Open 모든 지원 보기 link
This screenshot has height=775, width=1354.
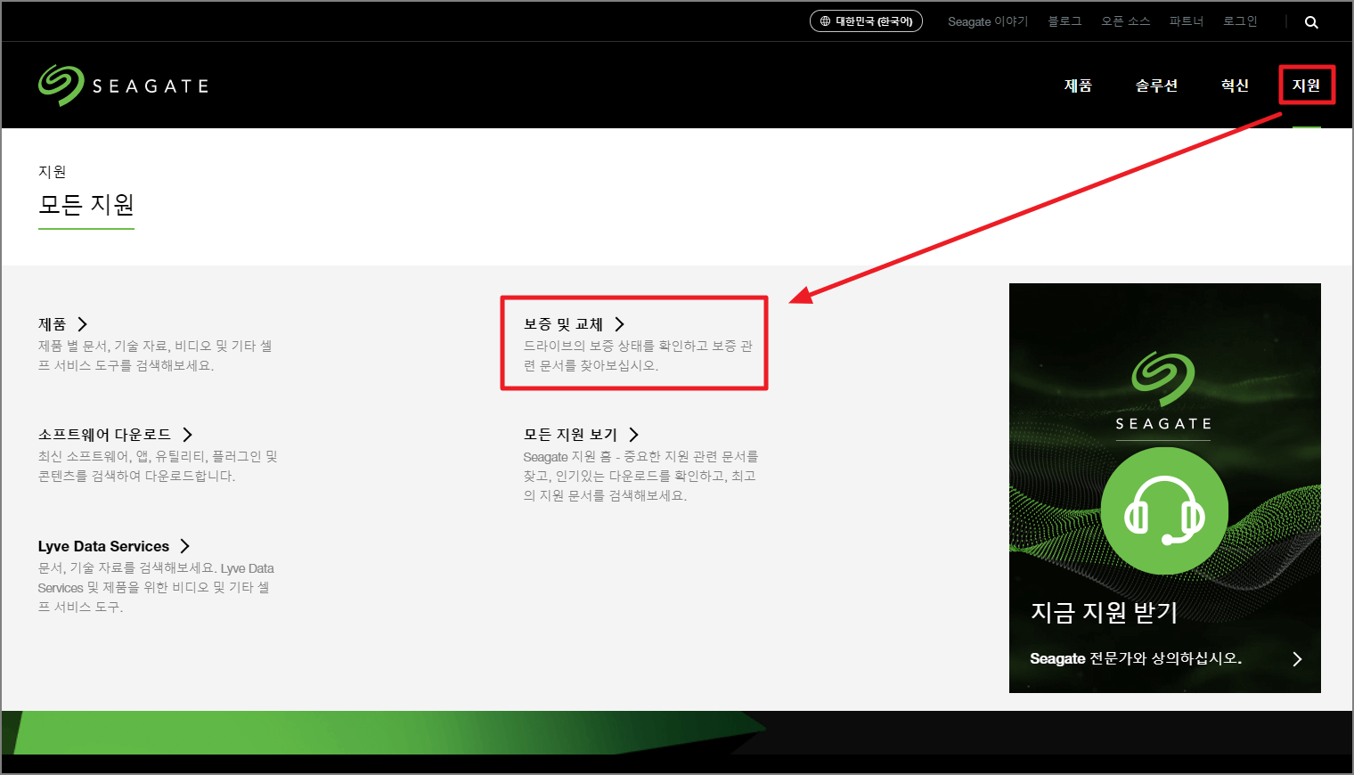570,435
